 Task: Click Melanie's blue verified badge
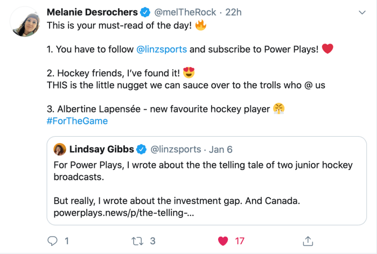[x=144, y=12]
